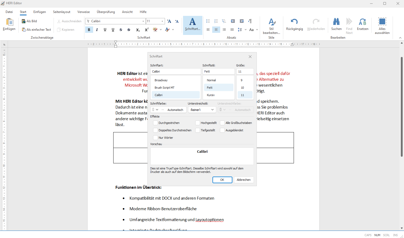The height and width of the screenshot is (238, 404).
Task: Open Suchen binoculars tool
Action: 336,24
